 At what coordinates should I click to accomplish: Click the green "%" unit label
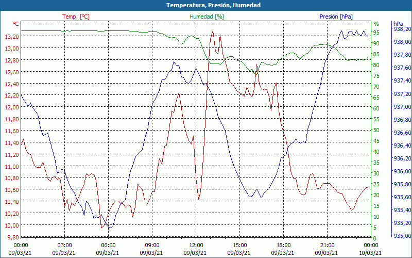coord(376,24)
